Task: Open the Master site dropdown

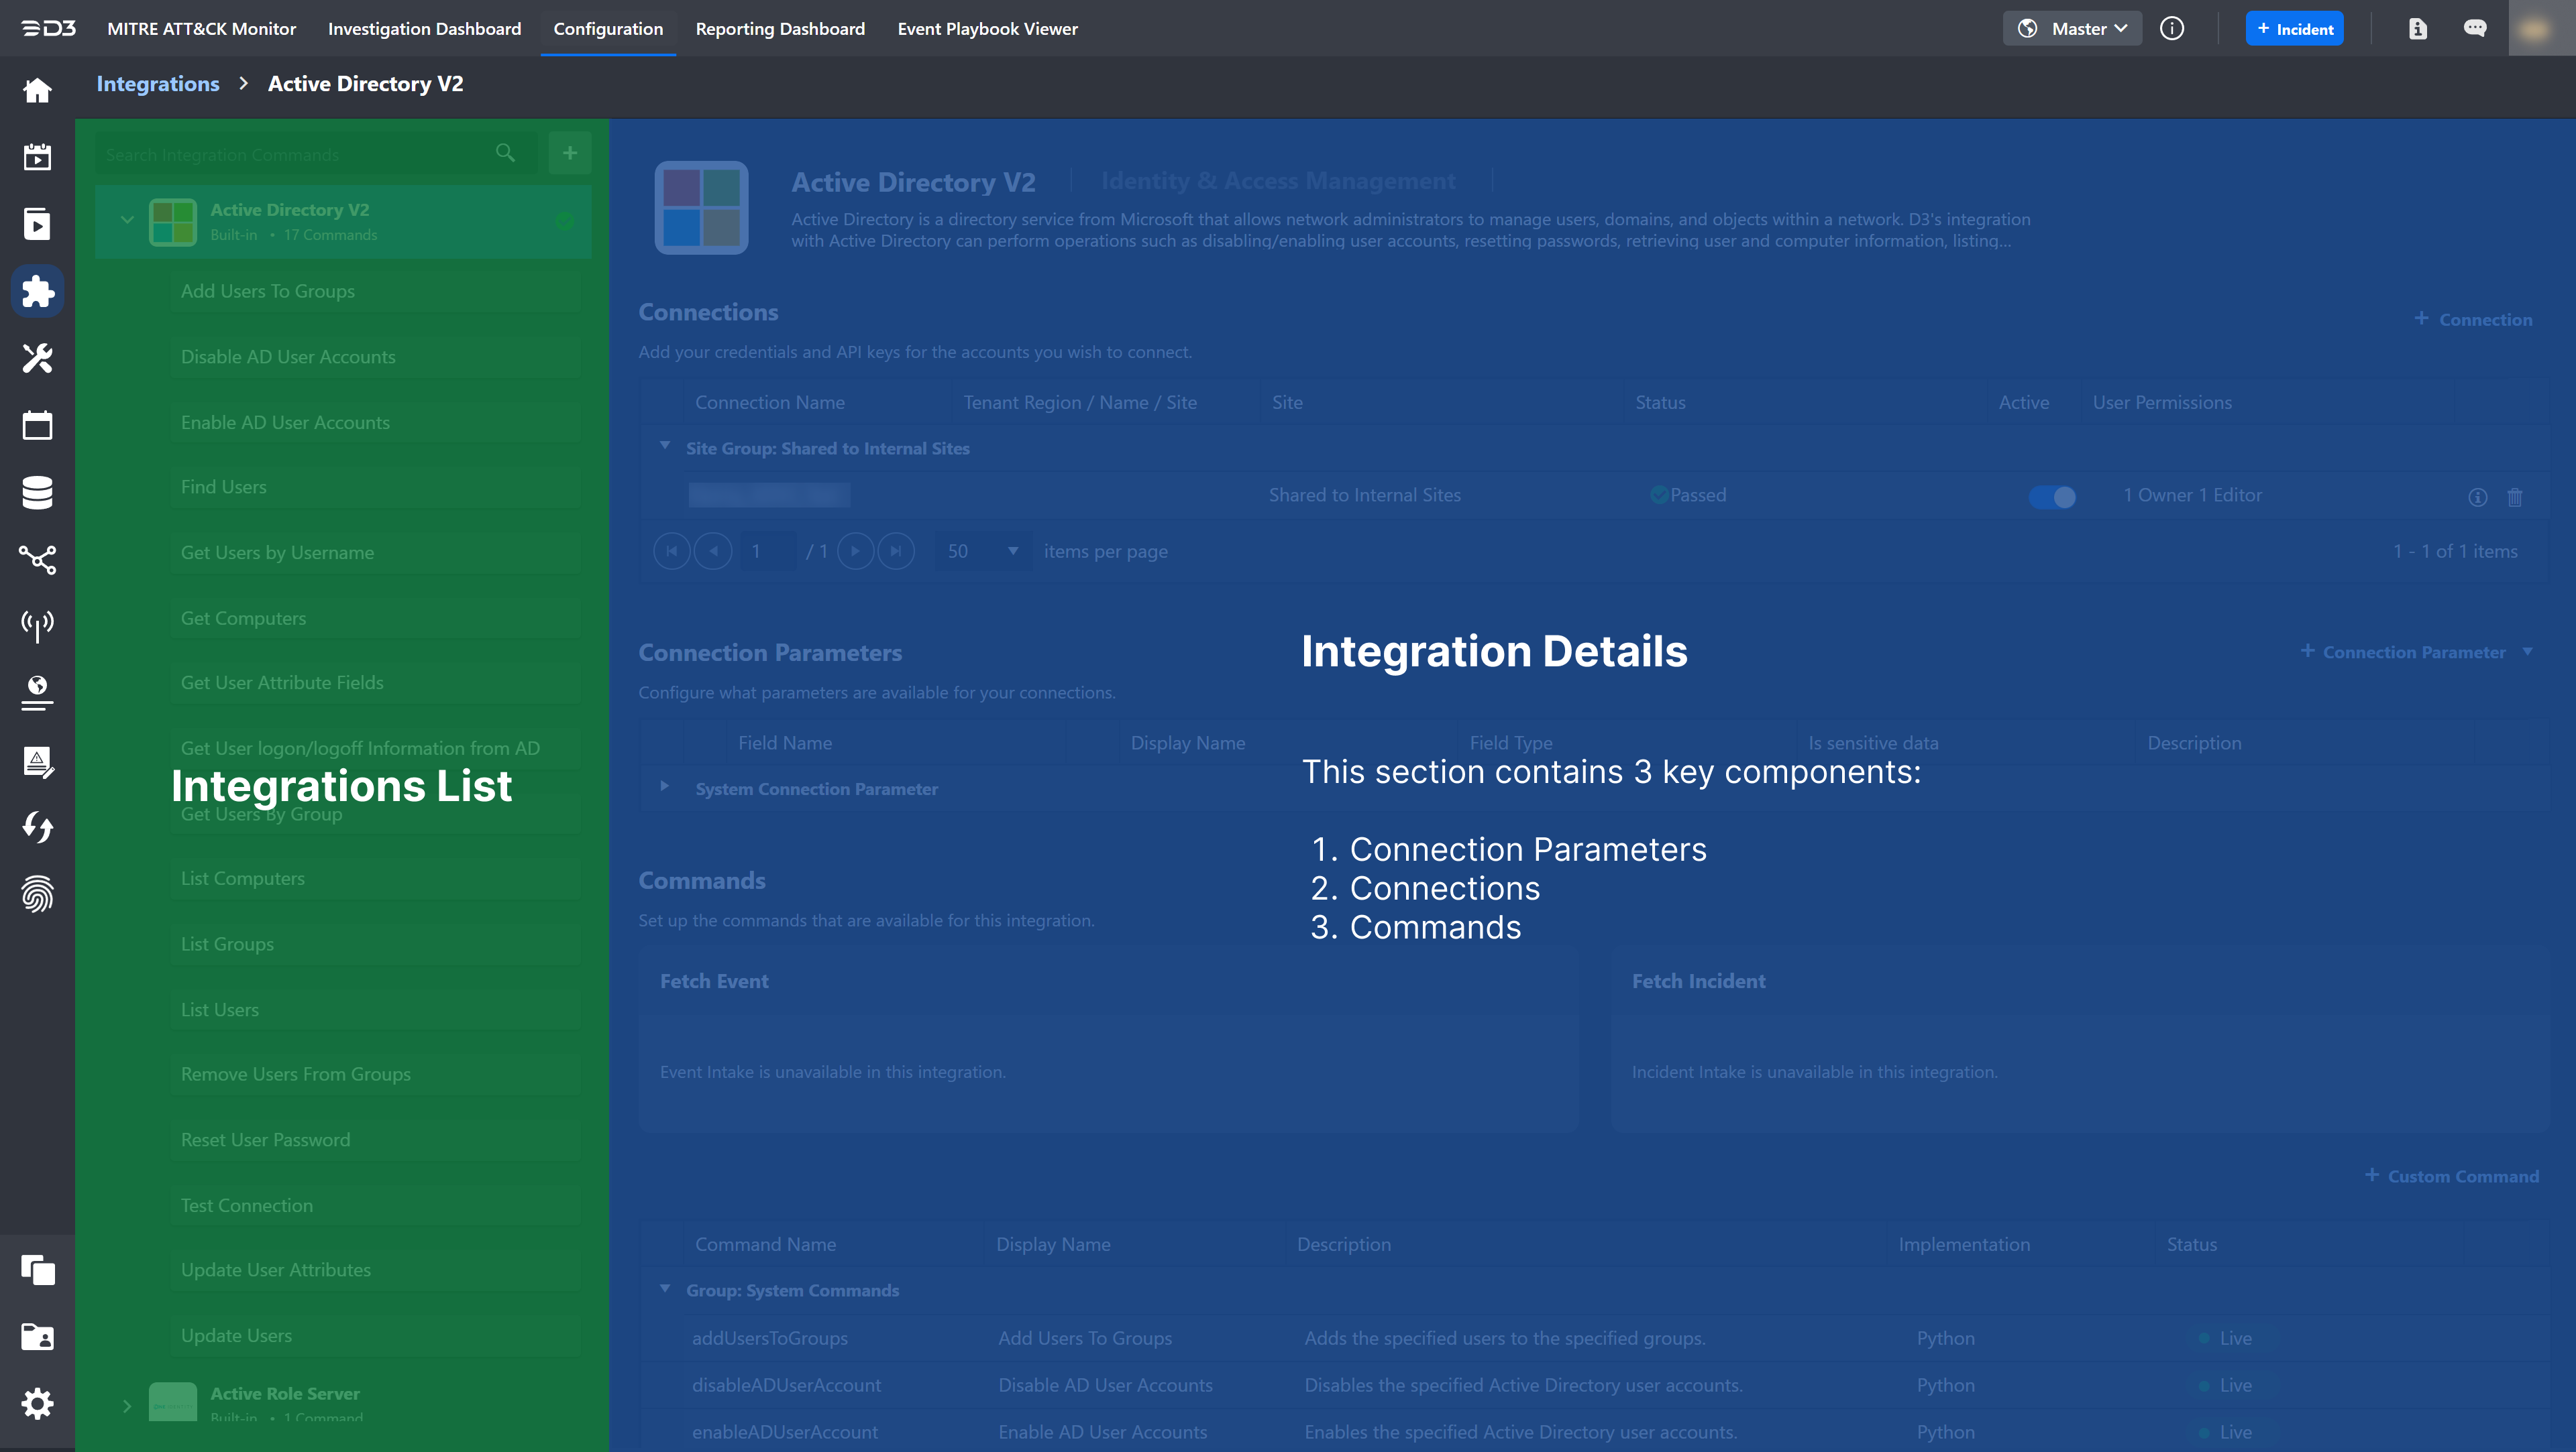Action: [2072, 29]
